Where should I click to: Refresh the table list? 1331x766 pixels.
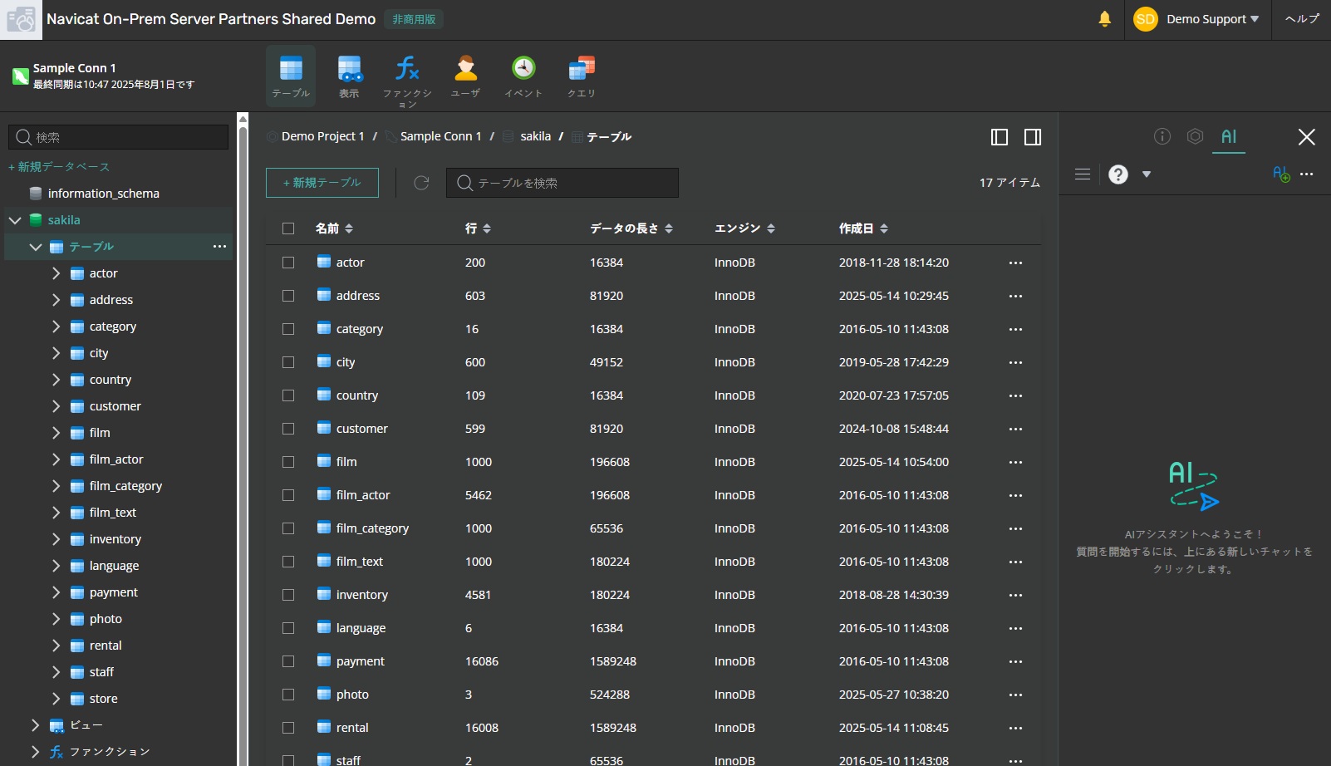coord(421,183)
